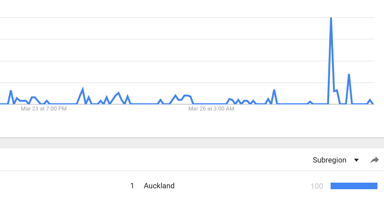Click the 100 score value for Auckland
This screenshot has width=384, height=207.
(317, 186)
